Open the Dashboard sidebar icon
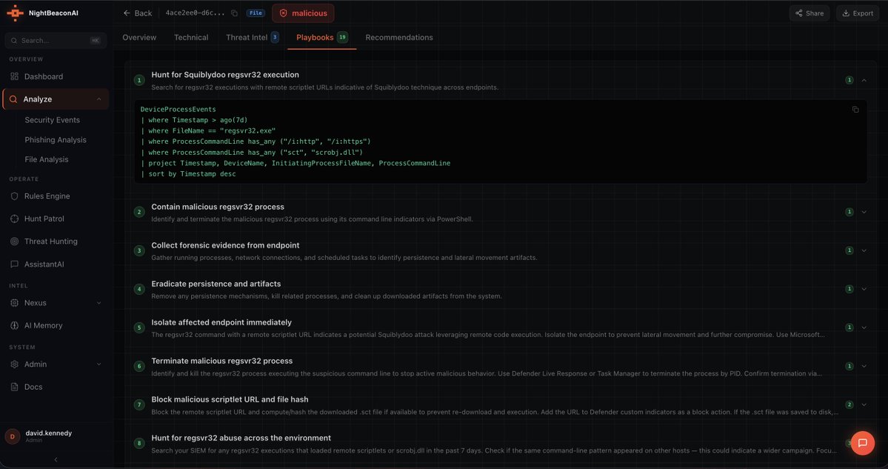 coord(14,76)
